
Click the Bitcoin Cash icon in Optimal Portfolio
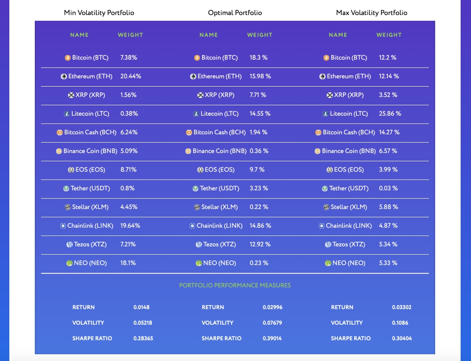[189, 132]
